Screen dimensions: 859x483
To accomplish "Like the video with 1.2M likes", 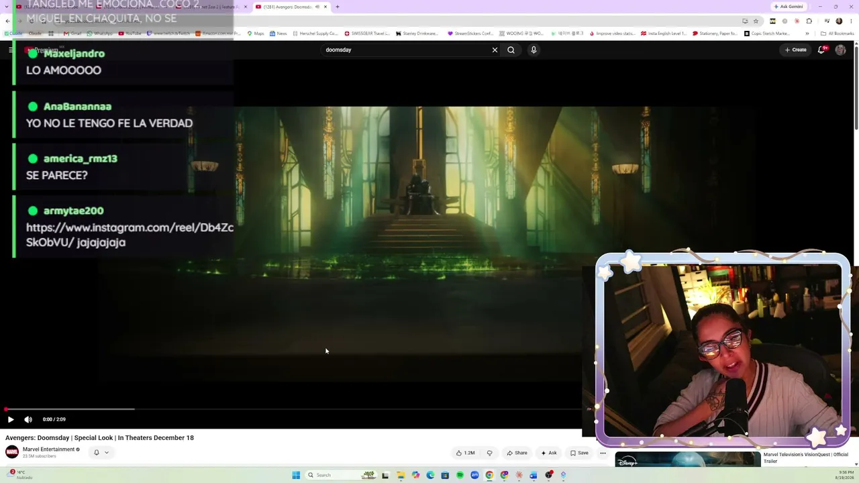I will click(465, 453).
